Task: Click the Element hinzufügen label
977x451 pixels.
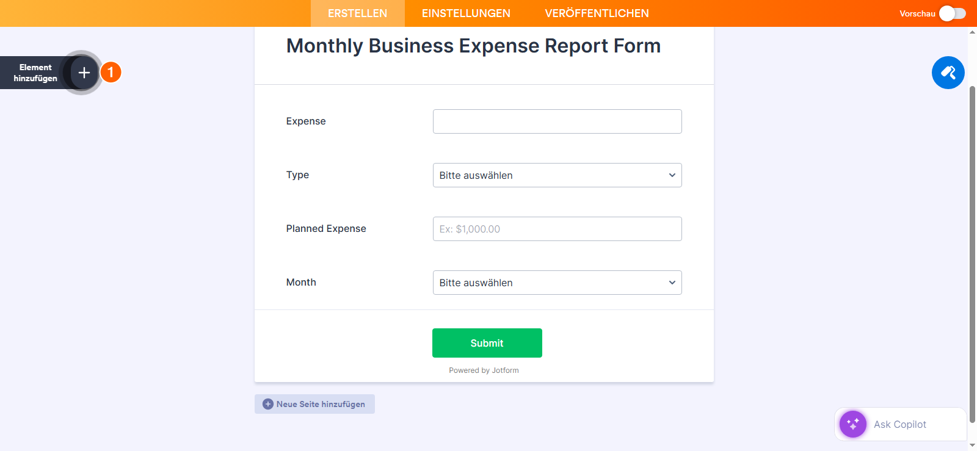Action: click(35, 73)
